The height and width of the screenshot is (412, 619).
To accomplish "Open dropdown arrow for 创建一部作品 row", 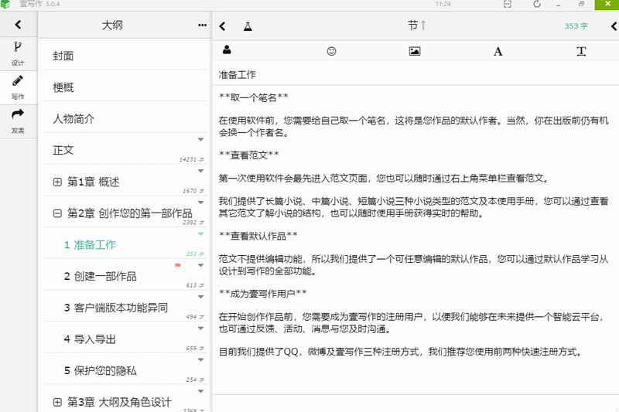I will pyautogui.click(x=200, y=265).
